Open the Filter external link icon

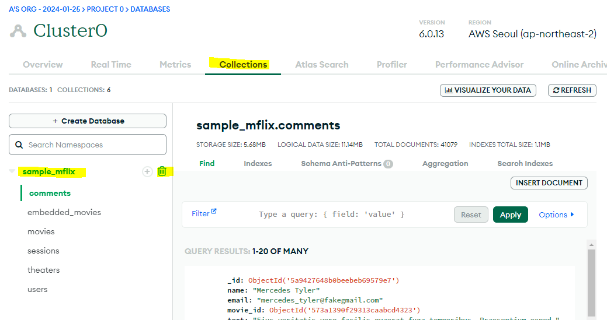(214, 211)
